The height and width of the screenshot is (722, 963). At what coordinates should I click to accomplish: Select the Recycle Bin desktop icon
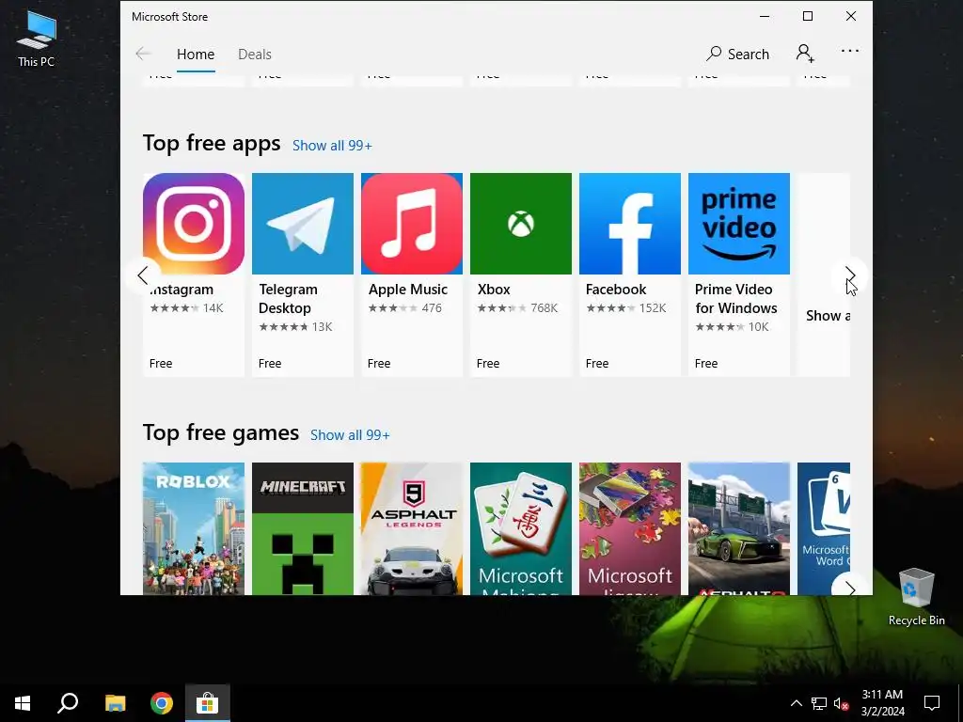point(916,597)
